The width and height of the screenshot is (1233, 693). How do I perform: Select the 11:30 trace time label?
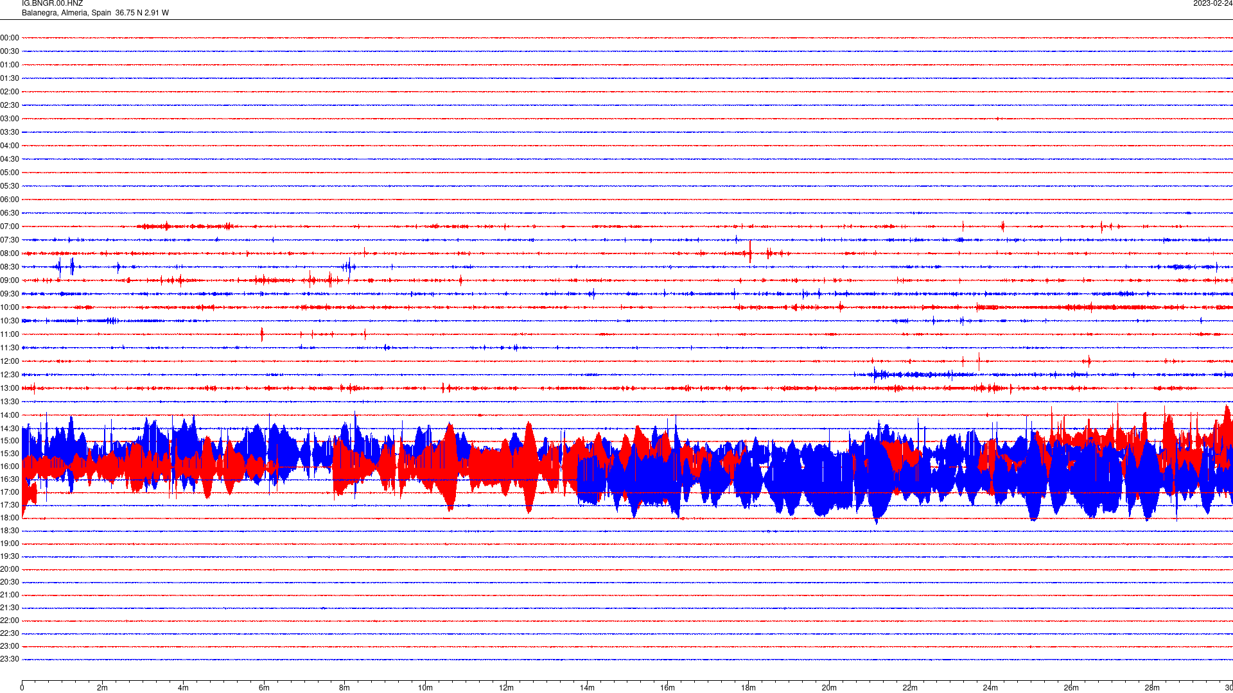point(10,348)
